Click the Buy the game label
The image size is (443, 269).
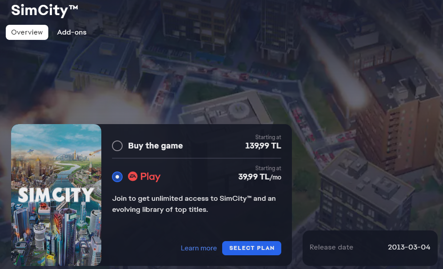click(x=156, y=146)
